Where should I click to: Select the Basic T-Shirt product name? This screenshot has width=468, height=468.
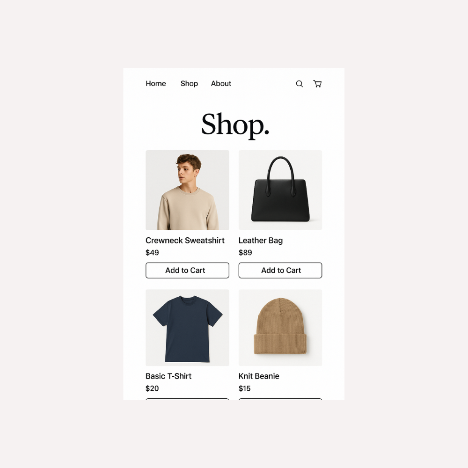[168, 376]
